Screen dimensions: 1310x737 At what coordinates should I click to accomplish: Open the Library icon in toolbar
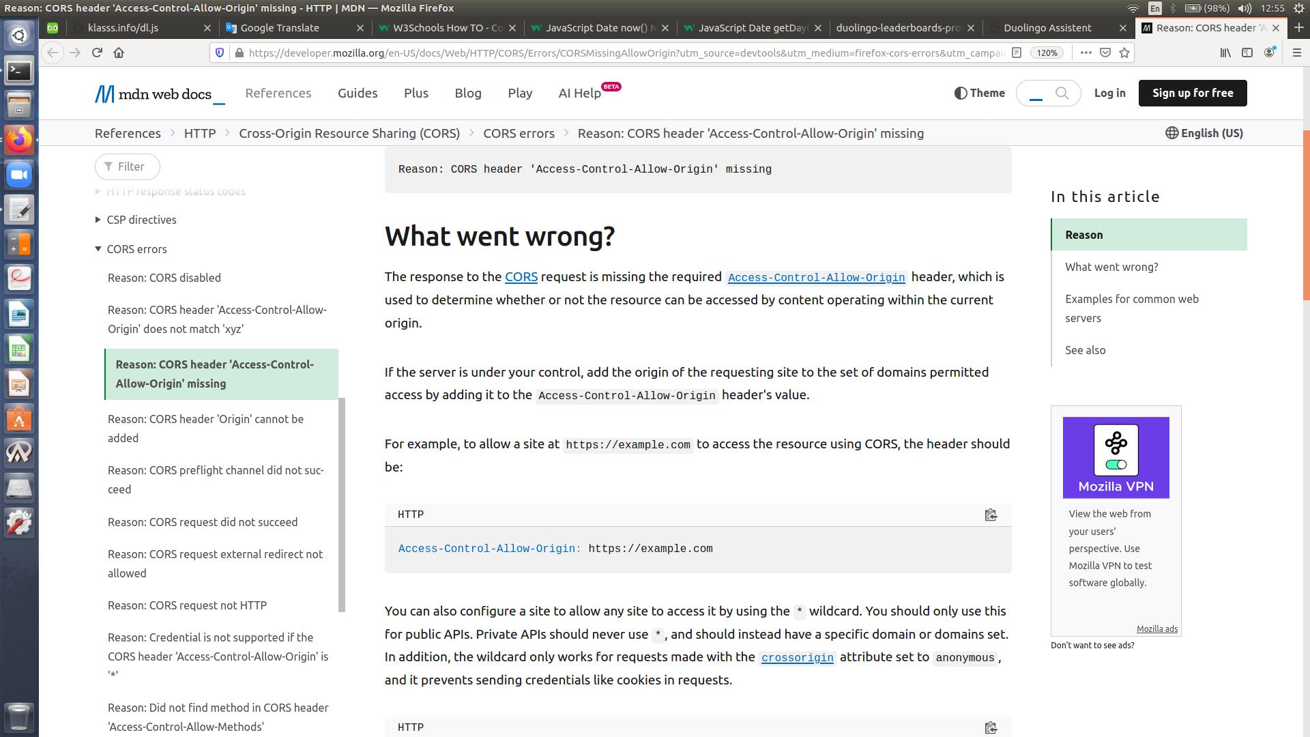pos(1225,53)
